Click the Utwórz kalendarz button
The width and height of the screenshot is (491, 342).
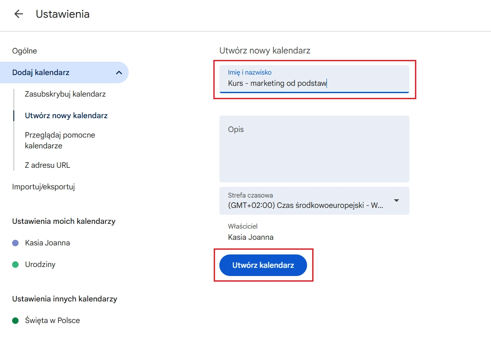tap(263, 265)
